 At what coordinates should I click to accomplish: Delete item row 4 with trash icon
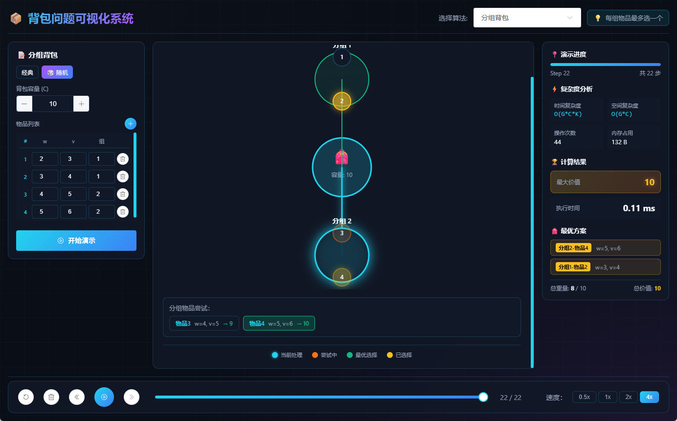pos(123,212)
